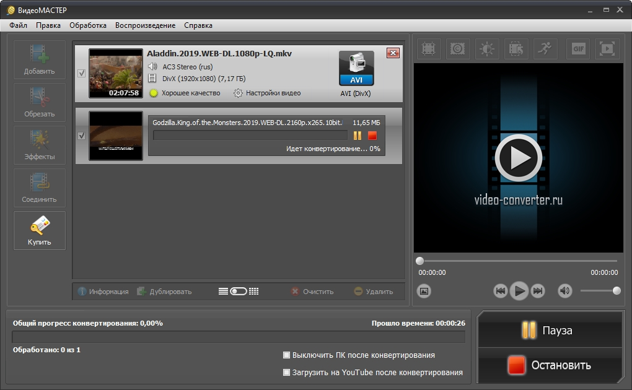Open the brightness (sun) adjustment tool

pyautogui.click(x=487, y=49)
